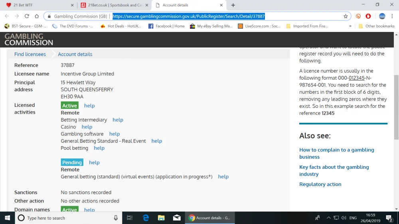Screen dimensions: 399x224
Task: Click the Gambling Commission logo
Action: [29, 39]
